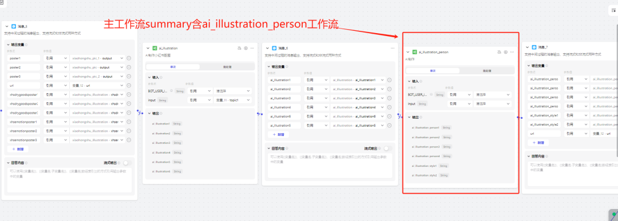Viewport: 618px width, 221px height.
Task: Click the xhsemotionposter1 name field
Action: click(x=24, y=122)
